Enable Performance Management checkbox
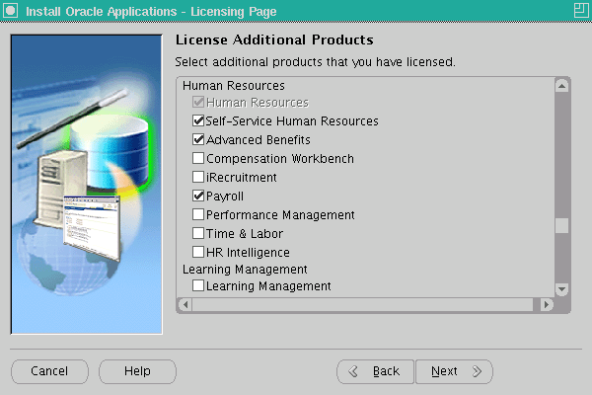Image resolution: width=592 pixels, height=395 pixels. [x=198, y=214]
